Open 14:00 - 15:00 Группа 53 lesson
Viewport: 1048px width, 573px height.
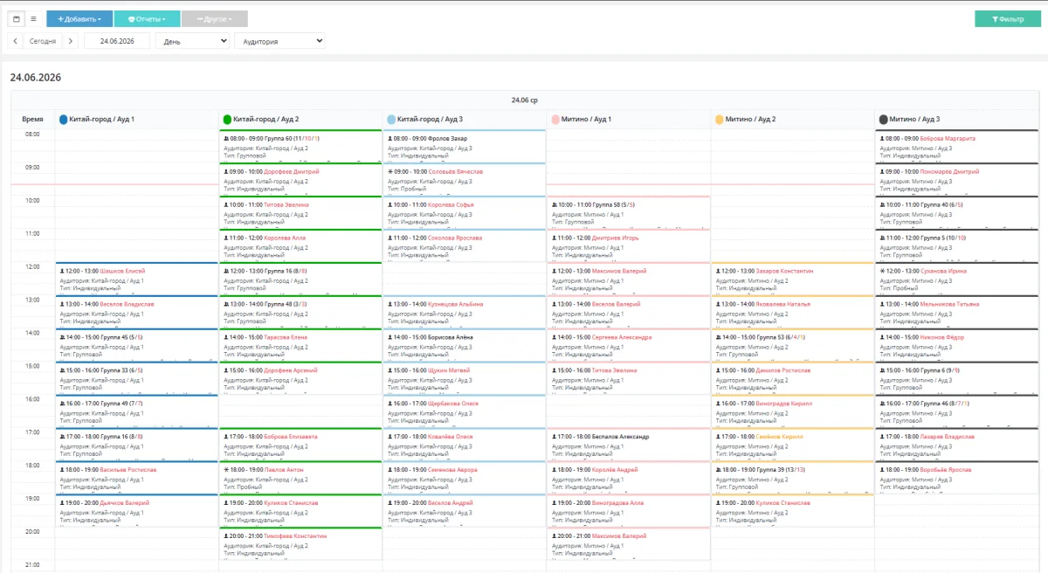[793, 345]
